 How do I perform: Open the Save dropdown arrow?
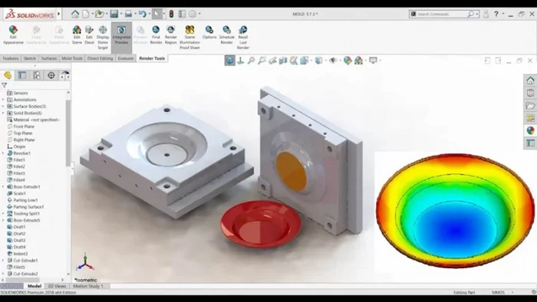point(121,14)
